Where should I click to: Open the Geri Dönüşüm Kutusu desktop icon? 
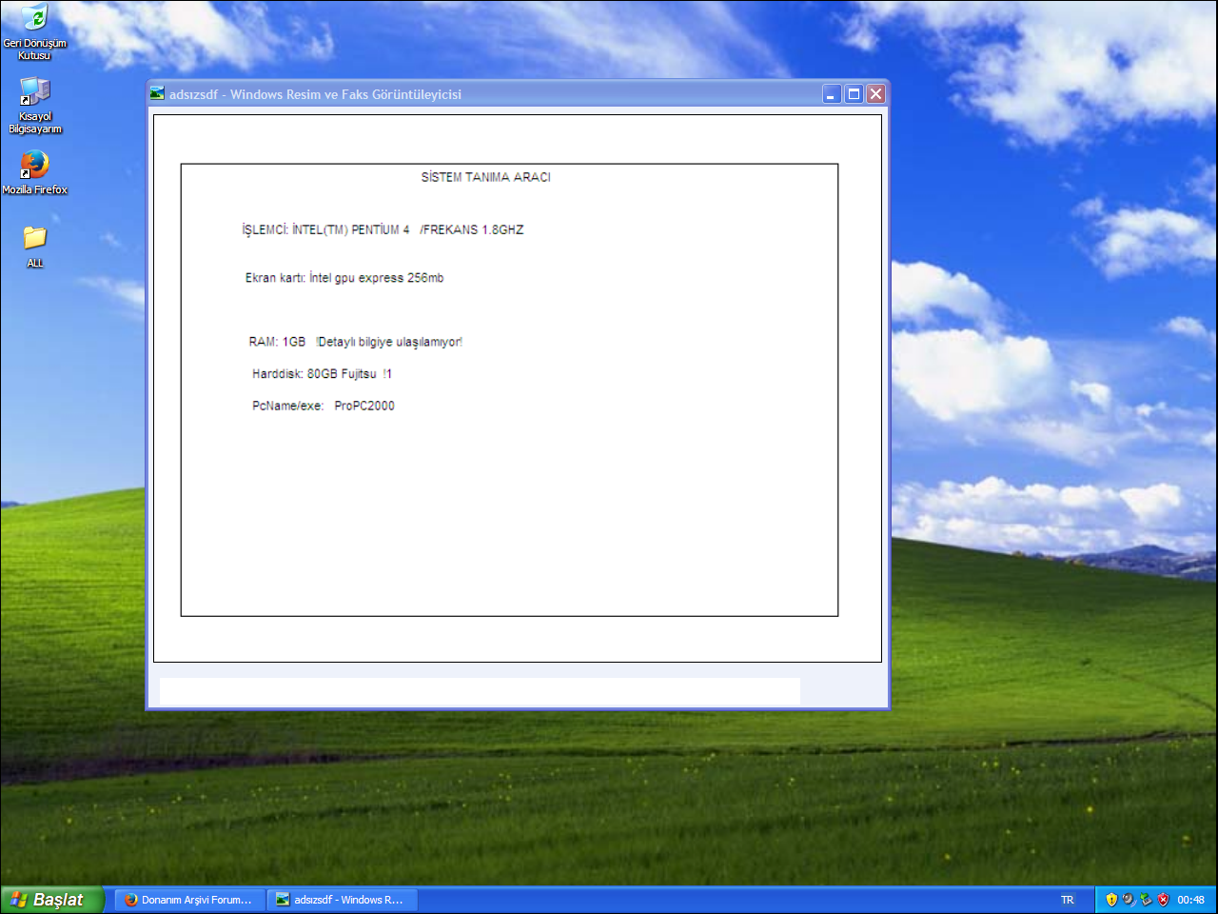pos(34,31)
